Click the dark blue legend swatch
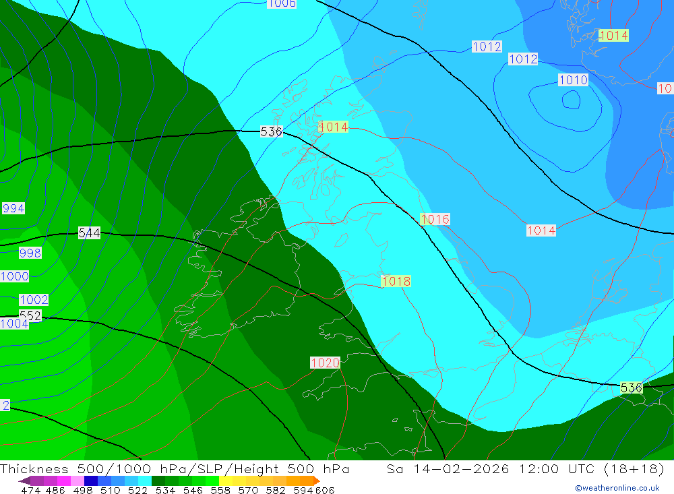 (x=91, y=481)
